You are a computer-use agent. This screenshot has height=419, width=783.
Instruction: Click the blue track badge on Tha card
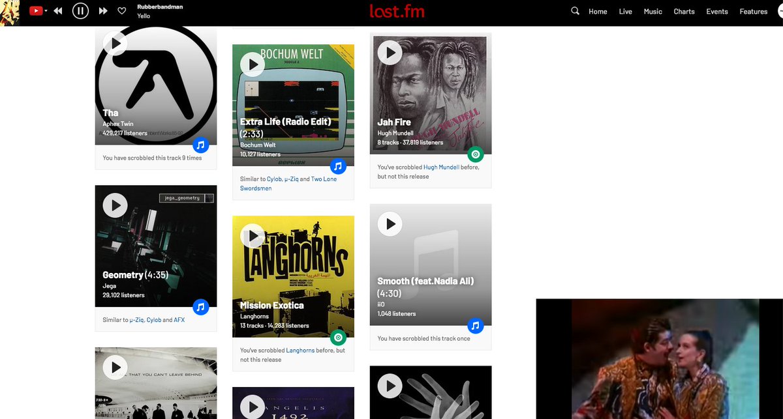[201, 145]
